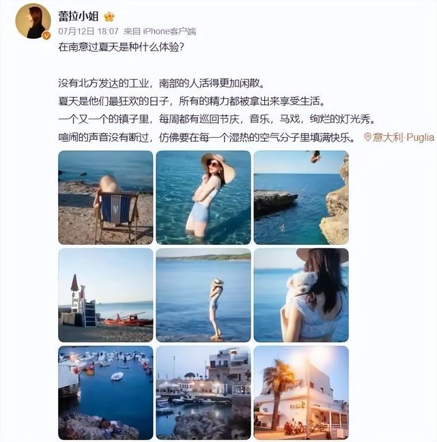Open the woman in sun hat pool photo
This screenshot has width=437, height=442.
click(203, 198)
